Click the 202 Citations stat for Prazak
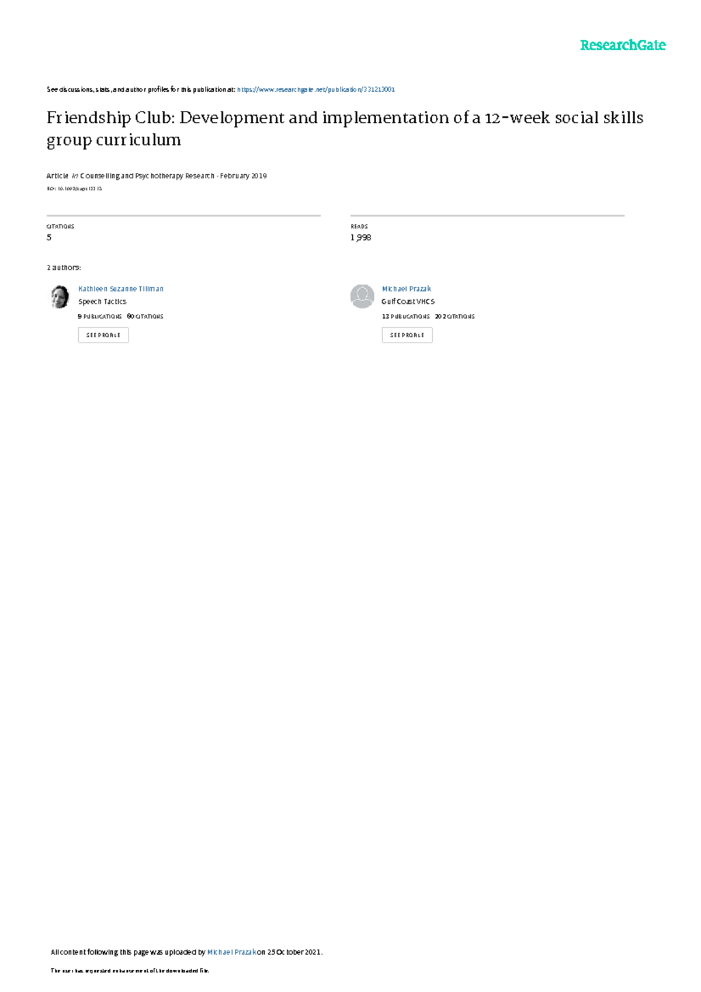Viewport: 701px width, 992px height. tap(454, 316)
